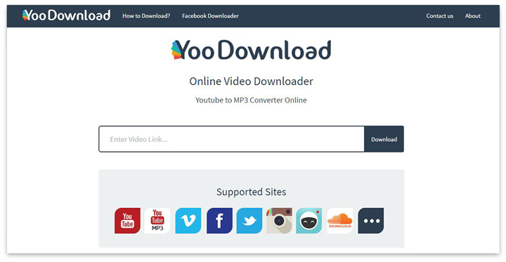The width and height of the screenshot is (506, 262).
Task: Select the Facebook supported site icon
Action: coord(219,221)
